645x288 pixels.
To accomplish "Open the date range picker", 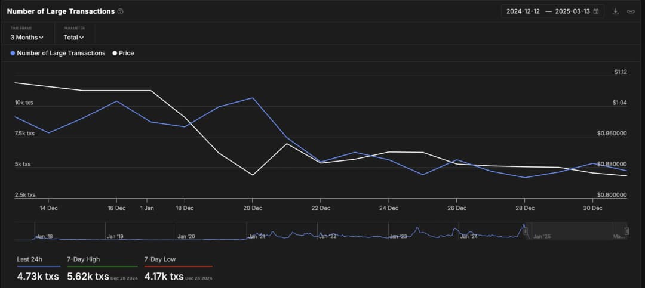I will pos(552,11).
